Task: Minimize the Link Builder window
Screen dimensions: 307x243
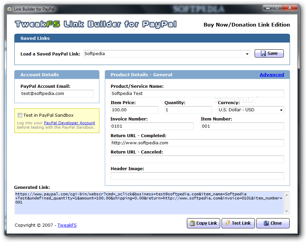Action: coord(268,8)
